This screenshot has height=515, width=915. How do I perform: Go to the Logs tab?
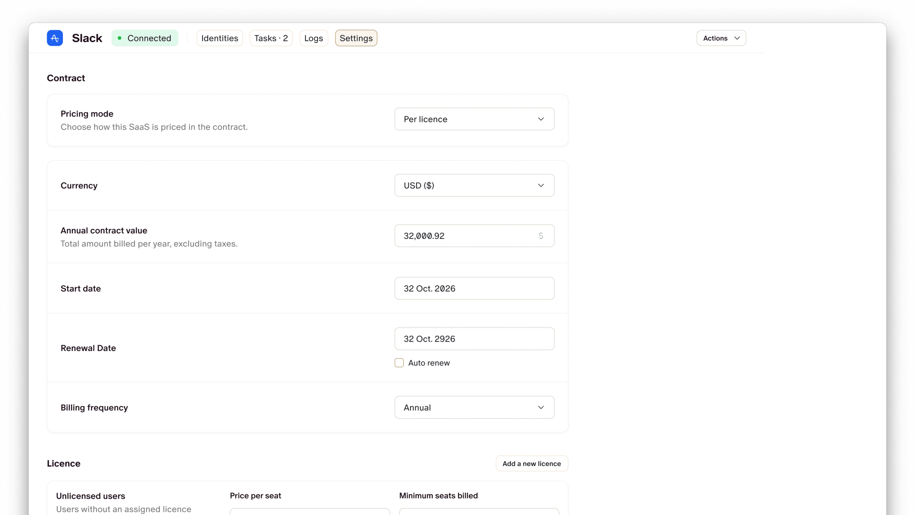314,38
